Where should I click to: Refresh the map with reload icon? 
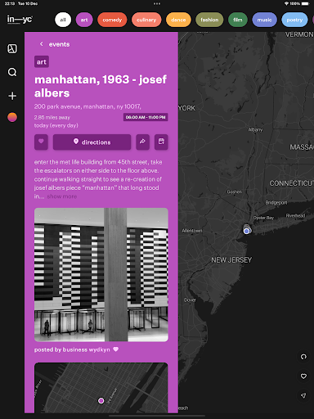pos(303,357)
